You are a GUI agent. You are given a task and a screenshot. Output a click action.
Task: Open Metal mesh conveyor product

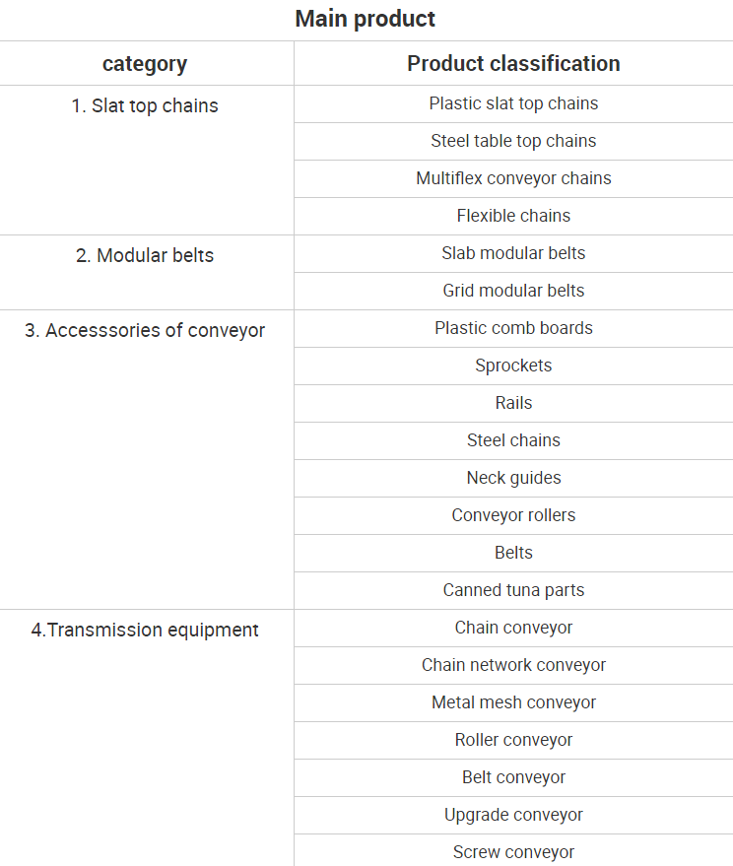513,702
